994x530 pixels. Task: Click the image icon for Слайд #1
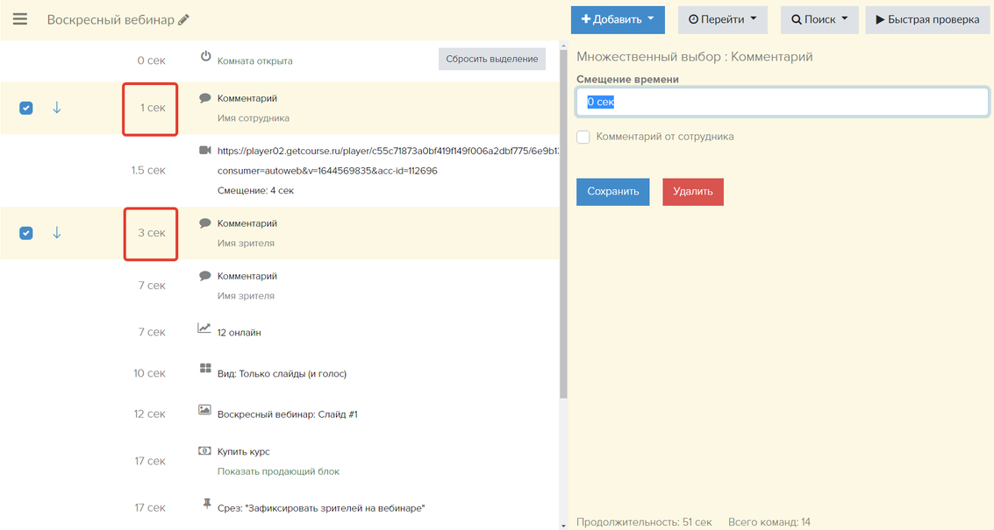click(x=204, y=410)
